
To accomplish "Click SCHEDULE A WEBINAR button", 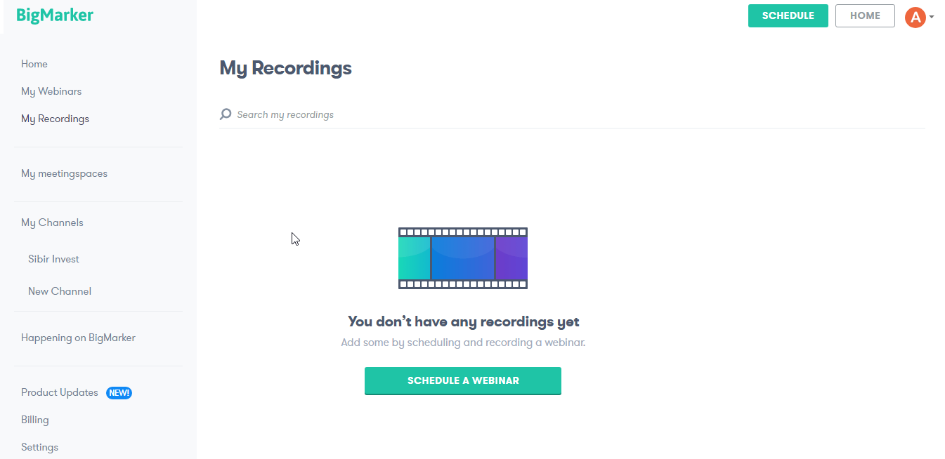I will [462, 380].
